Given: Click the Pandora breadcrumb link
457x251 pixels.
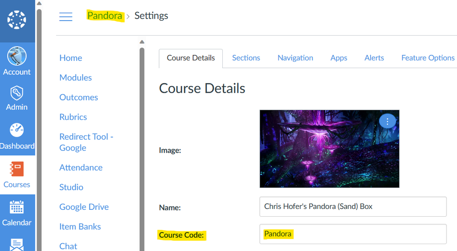Looking at the screenshot, I should click(105, 16).
